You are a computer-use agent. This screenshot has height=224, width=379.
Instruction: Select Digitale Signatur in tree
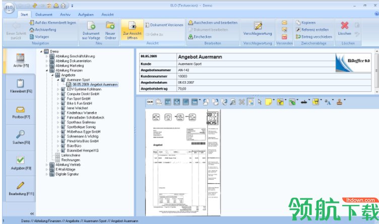tap(67, 174)
